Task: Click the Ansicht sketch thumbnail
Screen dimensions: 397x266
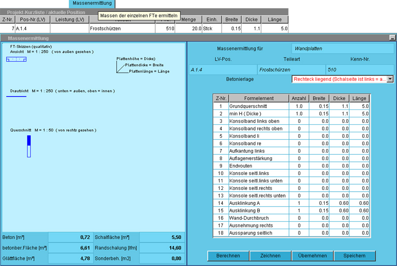Action: [x=16, y=59]
